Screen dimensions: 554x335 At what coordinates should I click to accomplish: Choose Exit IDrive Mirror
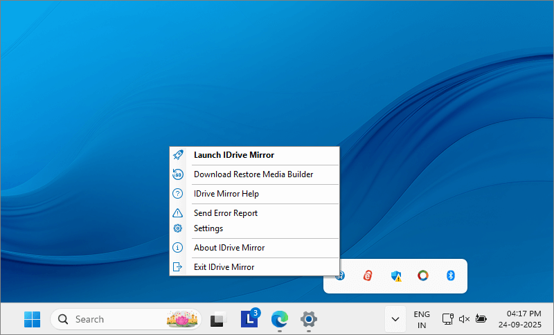[x=254, y=267]
